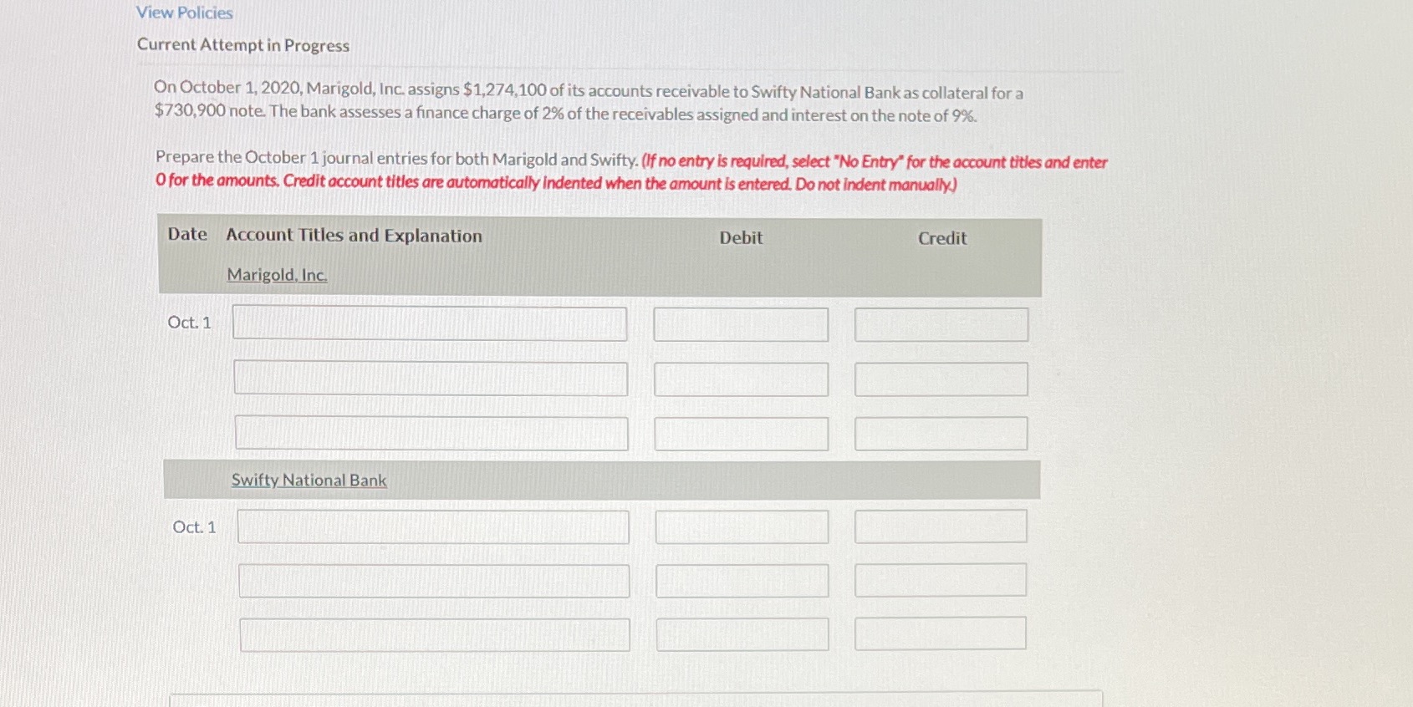
Task: Select Swifty's first debit amount field
Action: [x=741, y=526]
